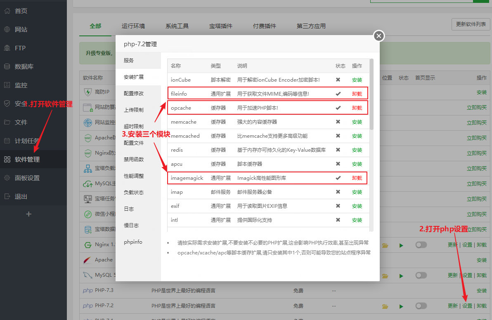Install the intl extension
The image size is (492, 320).
tap(357, 220)
